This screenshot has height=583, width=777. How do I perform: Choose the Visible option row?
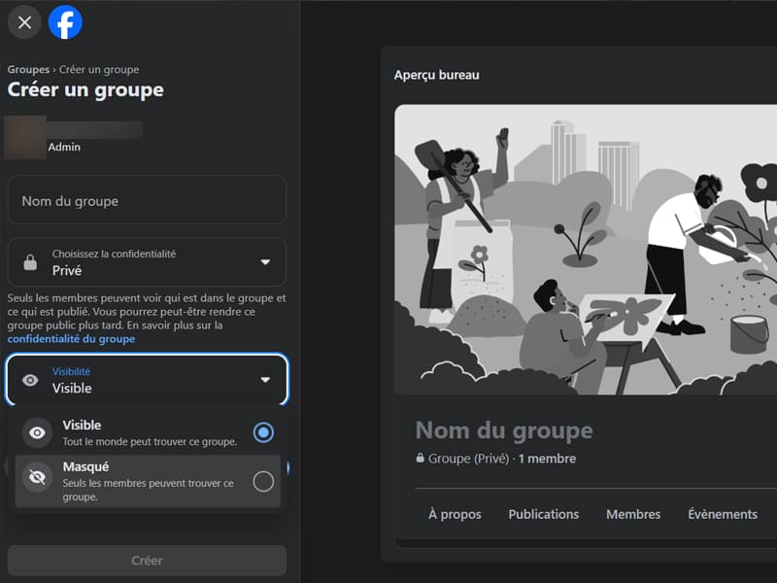(148, 432)
